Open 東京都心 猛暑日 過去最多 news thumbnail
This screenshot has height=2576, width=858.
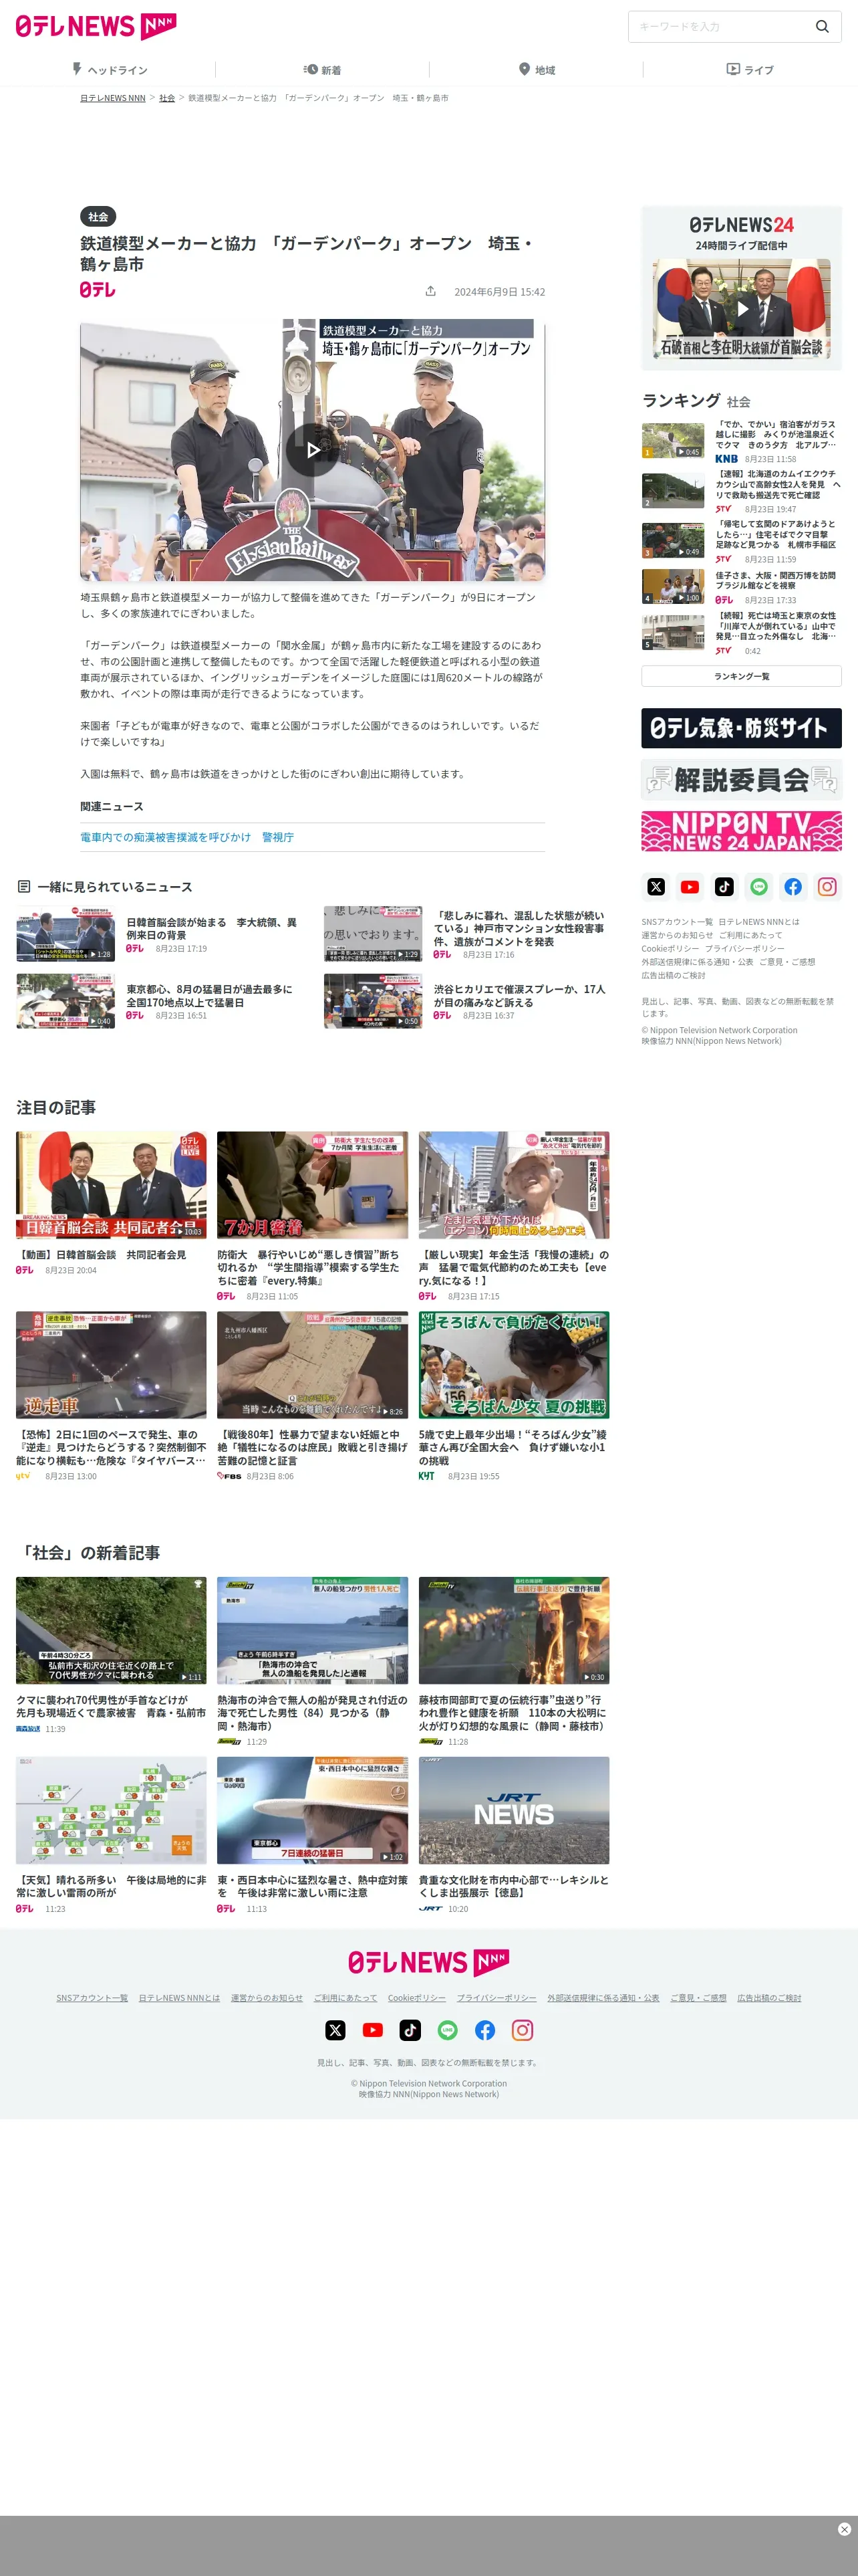click(65, 1001)
